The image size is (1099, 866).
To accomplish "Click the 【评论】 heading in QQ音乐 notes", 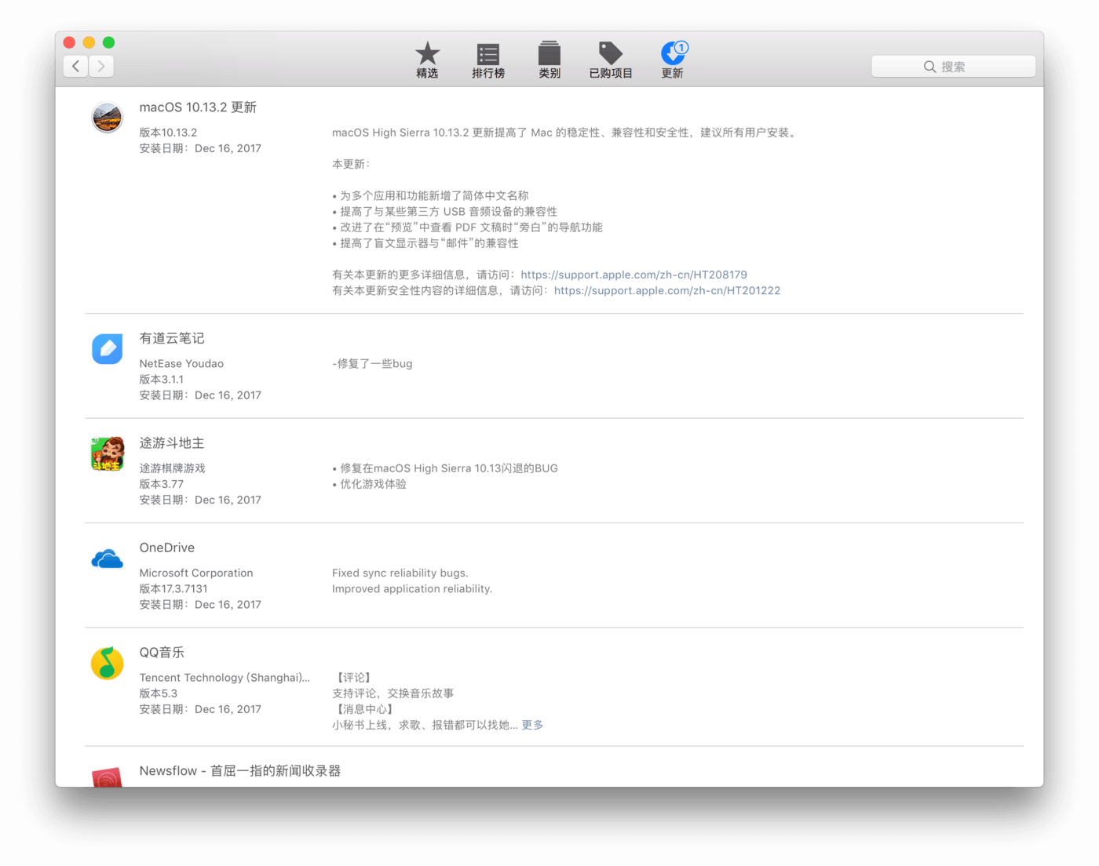I will [354, 678].
